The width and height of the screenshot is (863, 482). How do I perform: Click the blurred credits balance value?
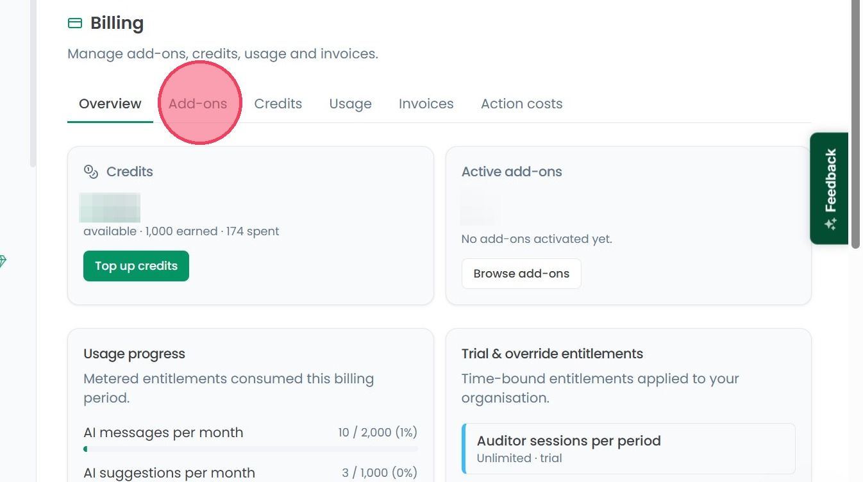coord(110,208)
